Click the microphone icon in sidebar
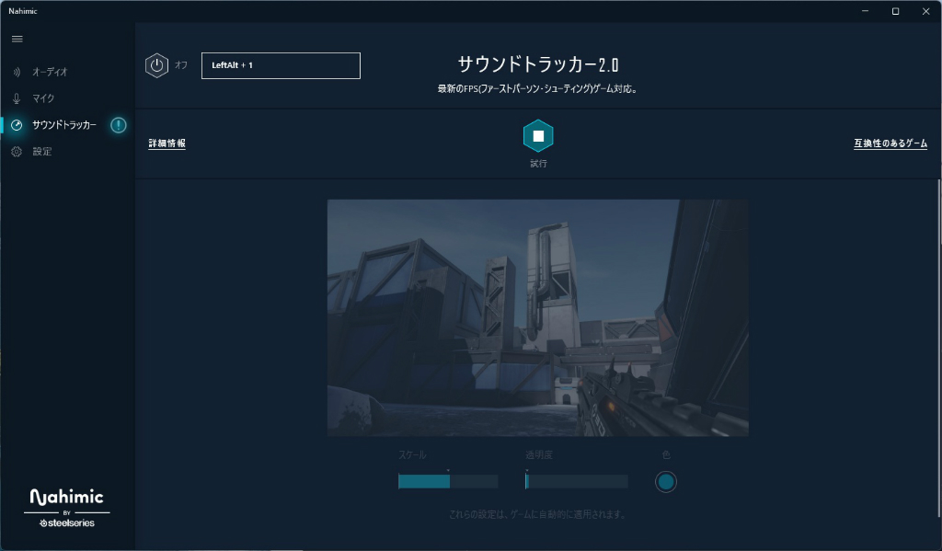The image size is (942, 551). click(17, 98)
